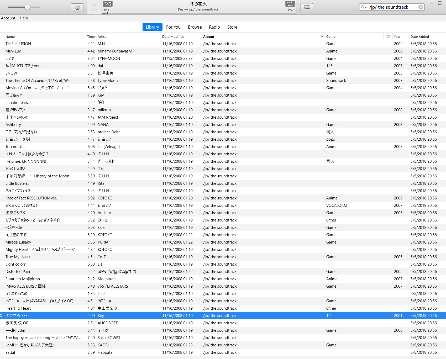Maximize the iTunes window

(440, 3)
